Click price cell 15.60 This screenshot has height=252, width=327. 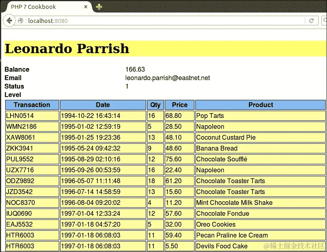pos(180,192)
